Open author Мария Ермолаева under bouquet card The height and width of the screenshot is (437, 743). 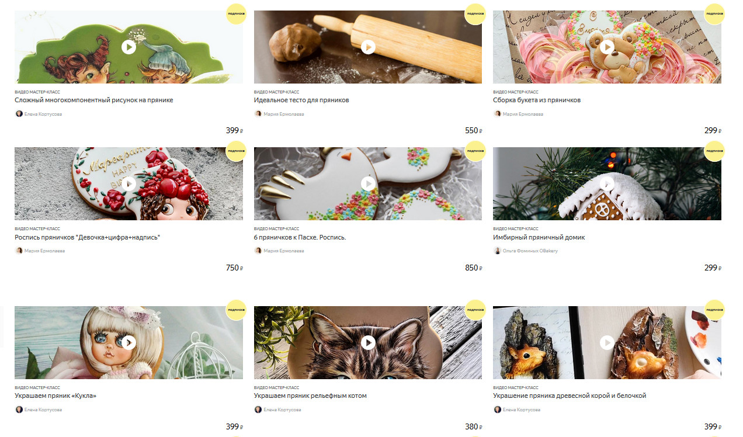click(523, 114)
